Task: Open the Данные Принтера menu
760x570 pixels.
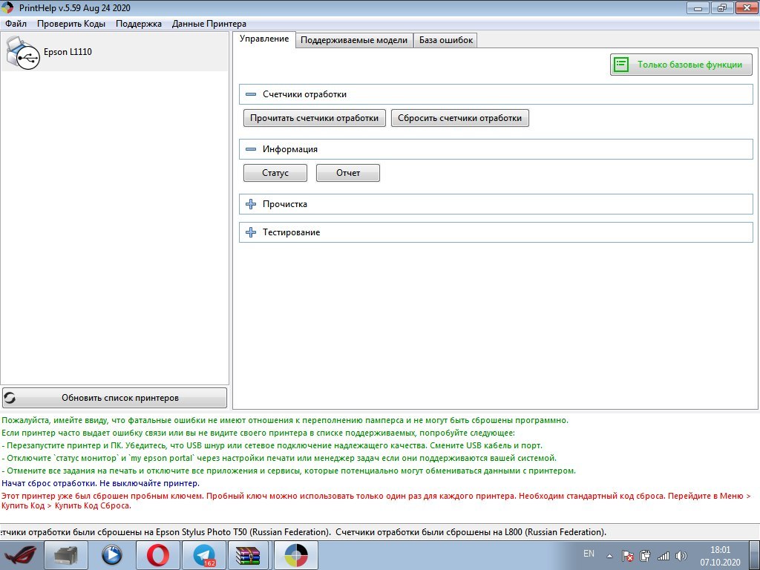Action: click(x=209, y=24)
